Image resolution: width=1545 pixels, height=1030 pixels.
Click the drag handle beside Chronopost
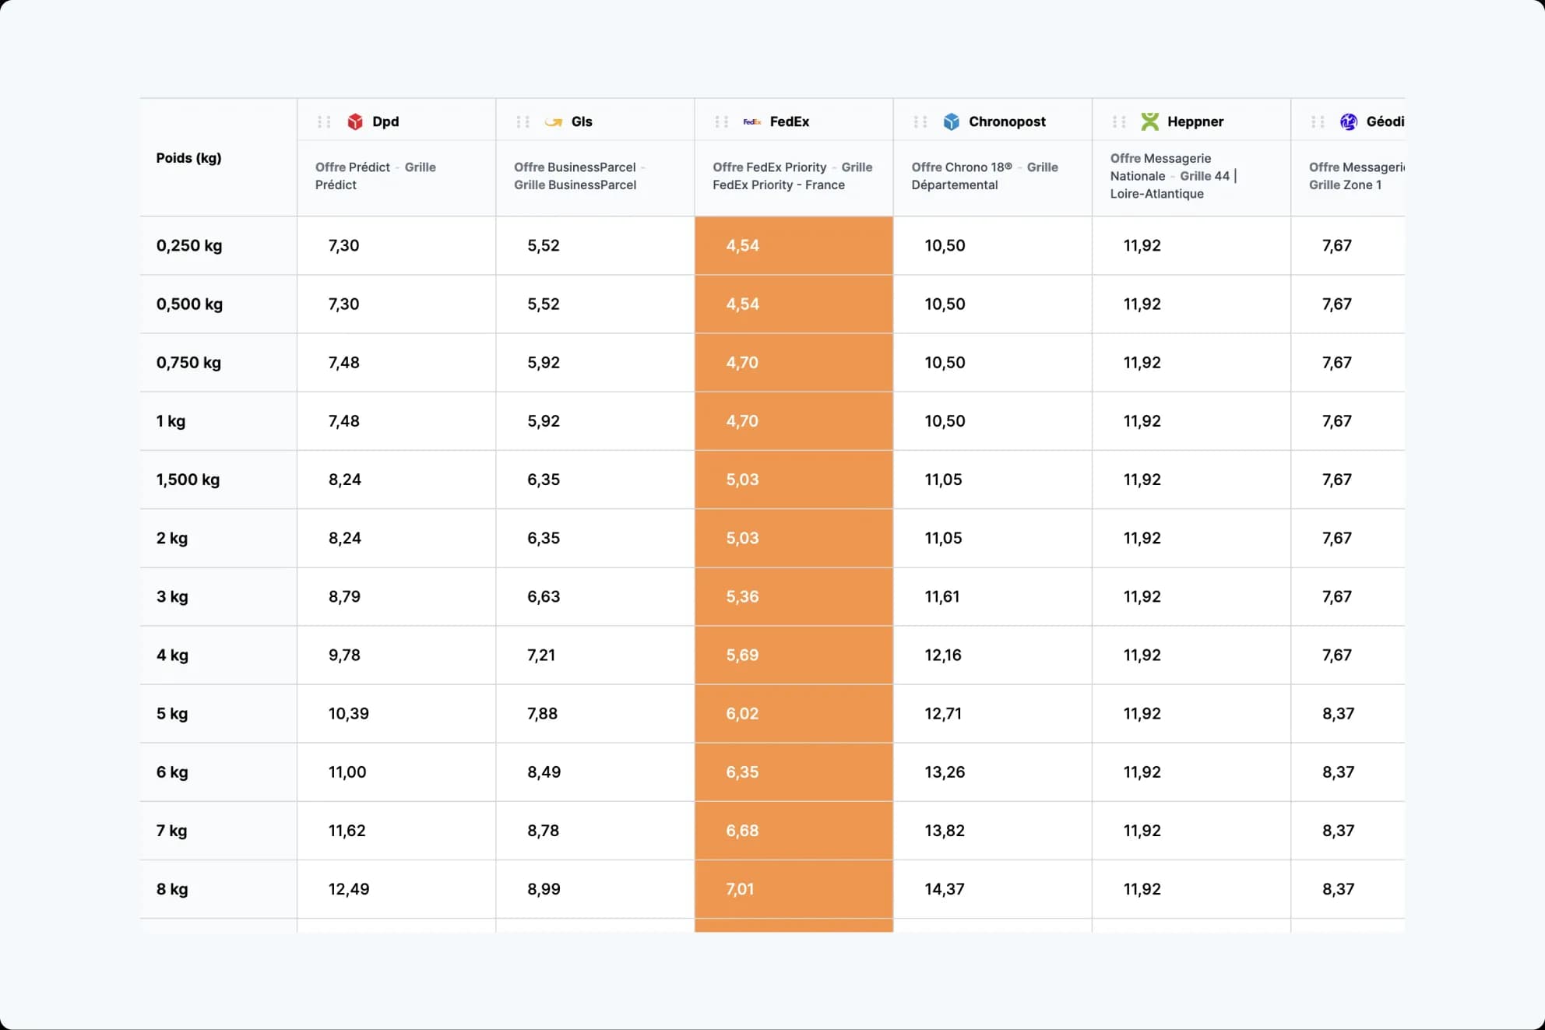tap(920, 121)
